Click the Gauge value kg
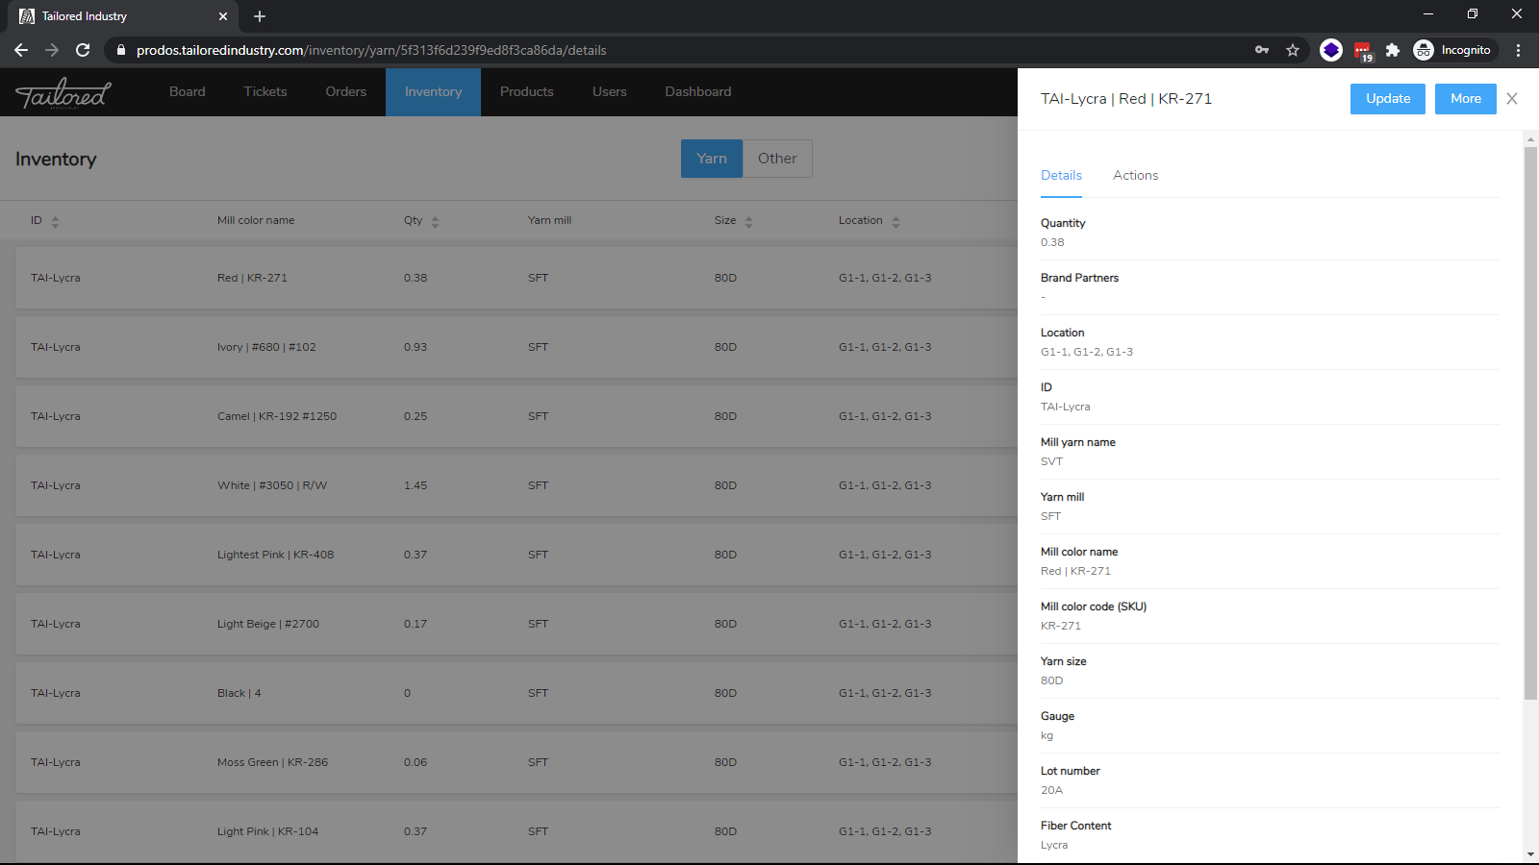 [1047, 735]
